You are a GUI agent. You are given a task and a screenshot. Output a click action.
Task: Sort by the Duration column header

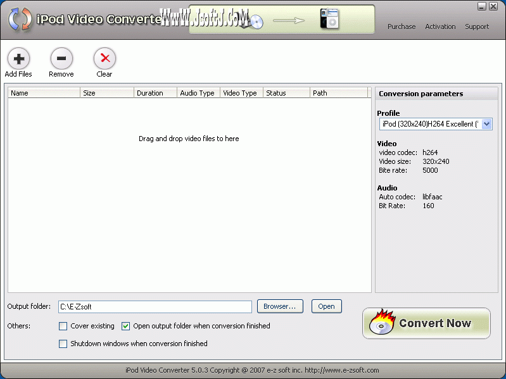point(155,93)
